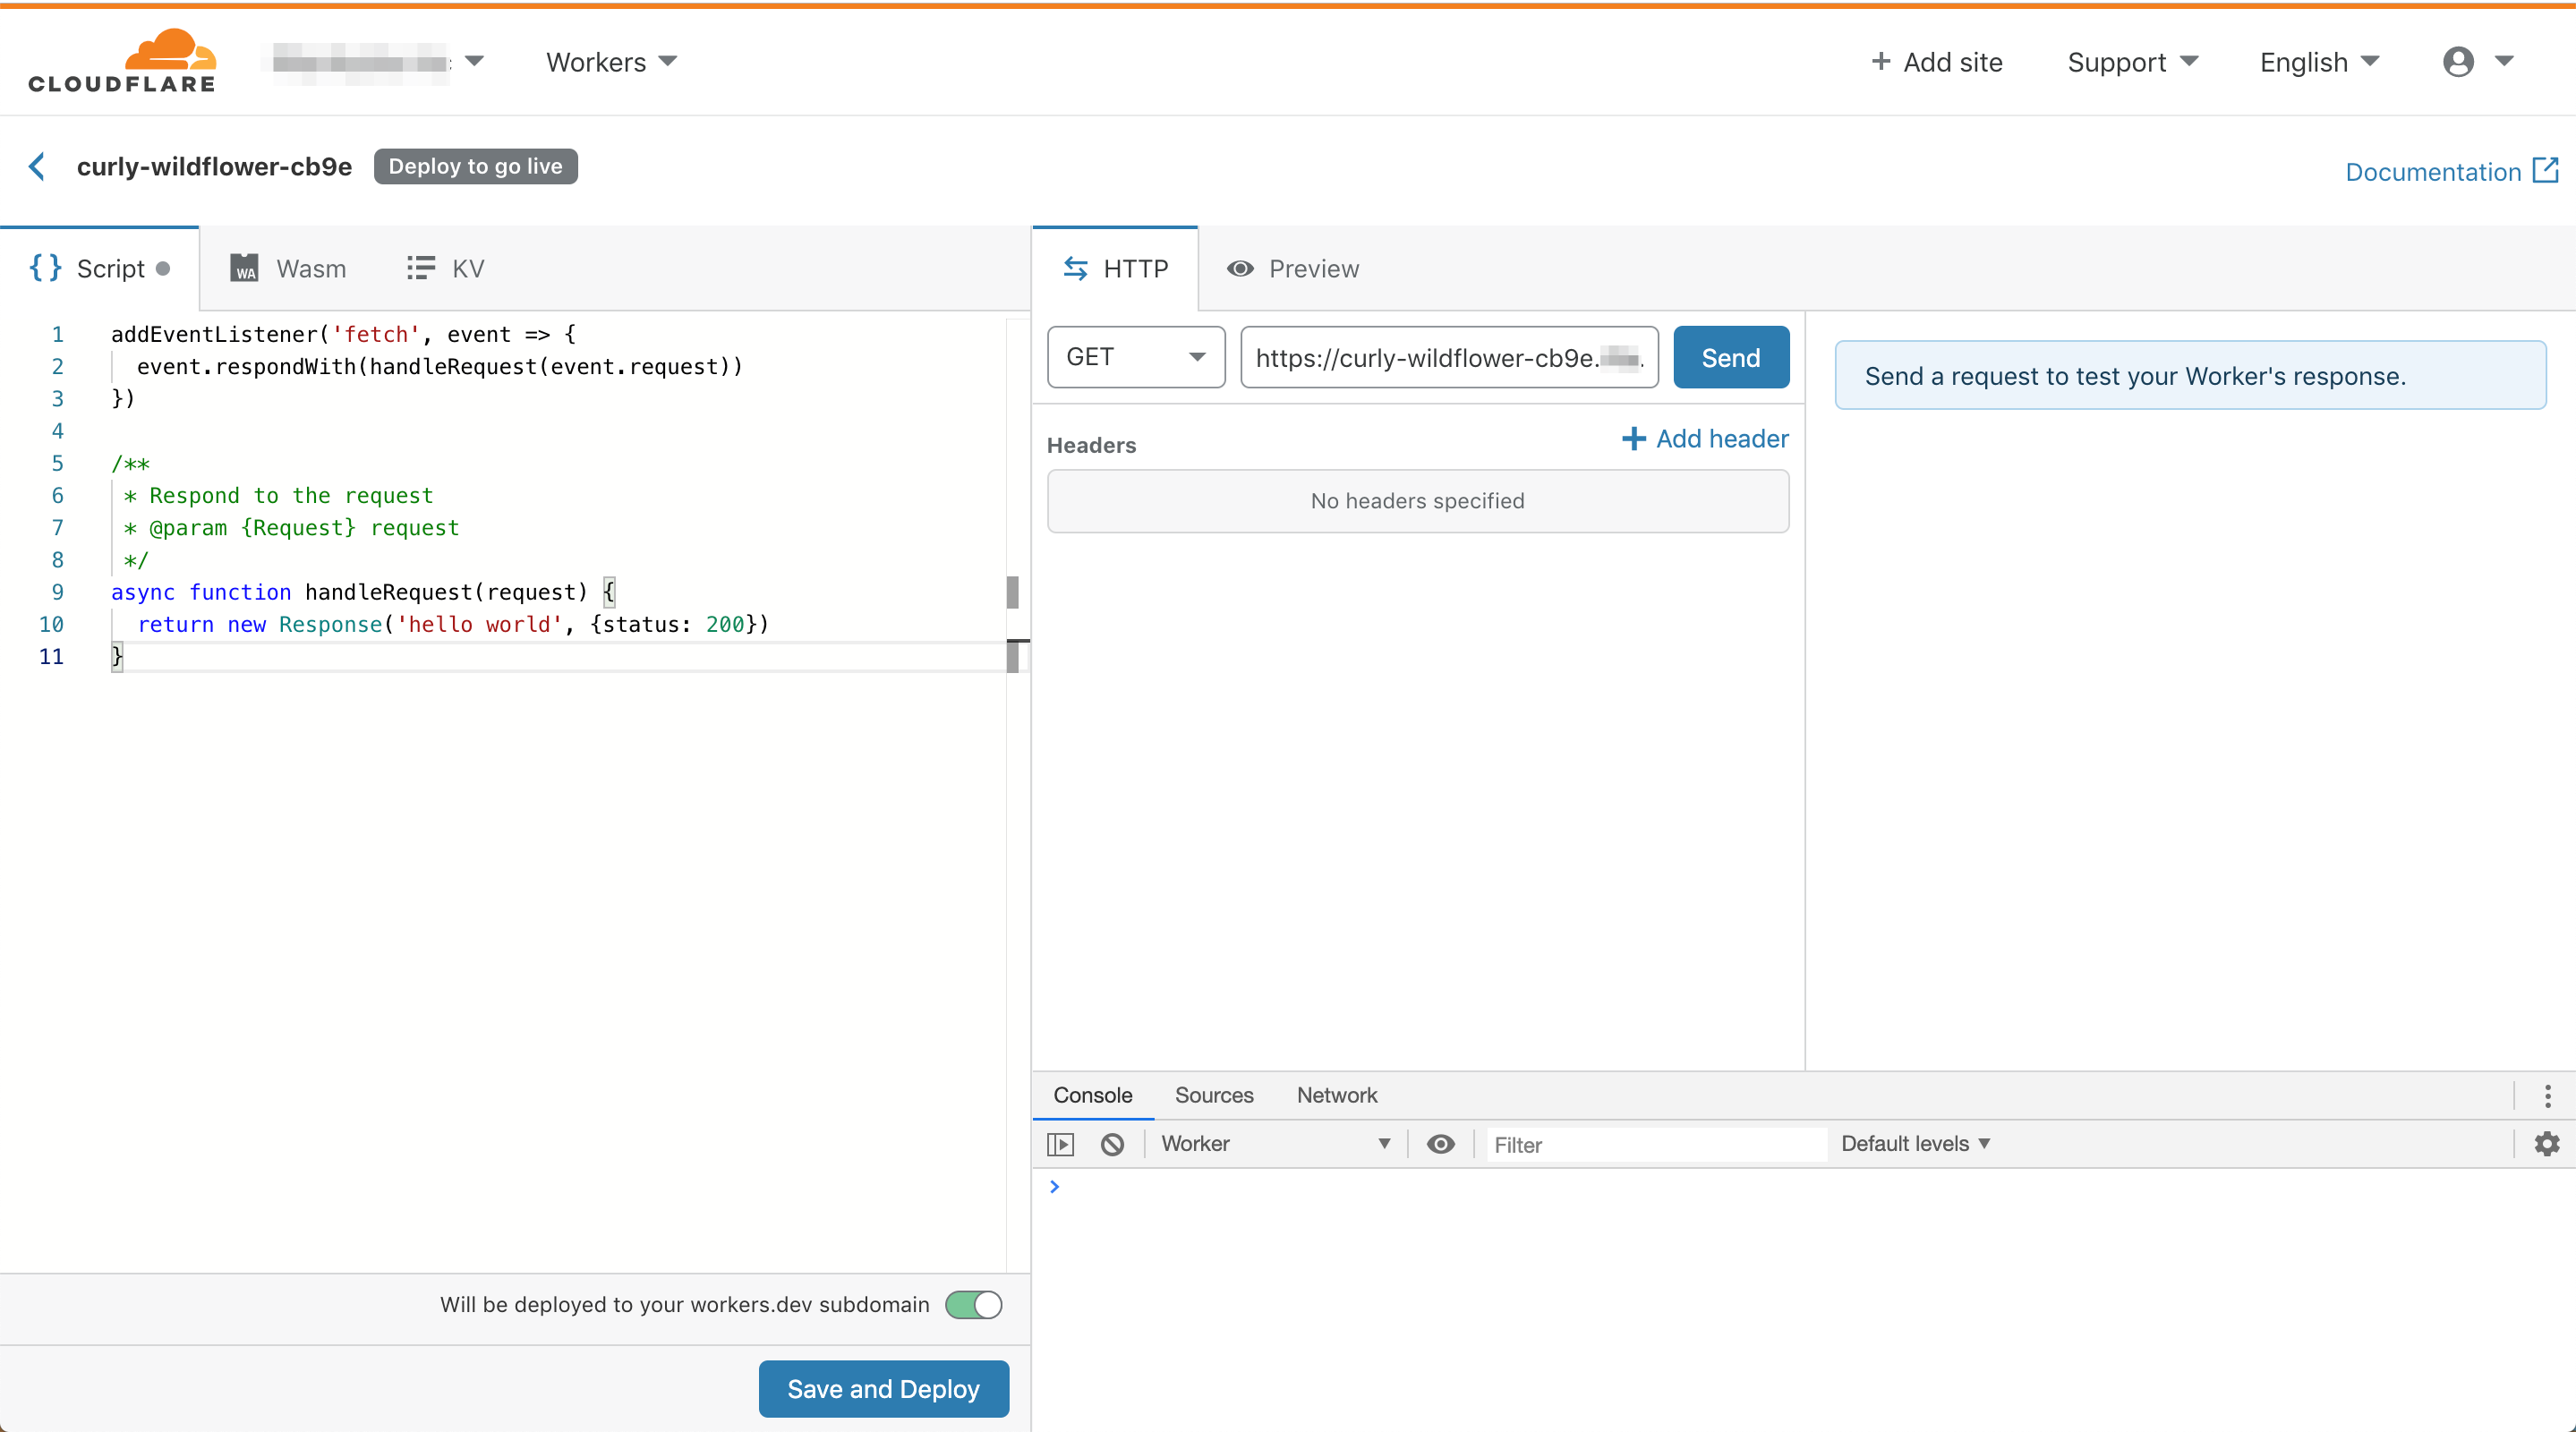Click the console settings gear icon

(2546, 1143)
